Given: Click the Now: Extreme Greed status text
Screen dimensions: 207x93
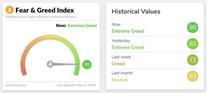Looking at the screenshot, I should click(x=76, y=25).
